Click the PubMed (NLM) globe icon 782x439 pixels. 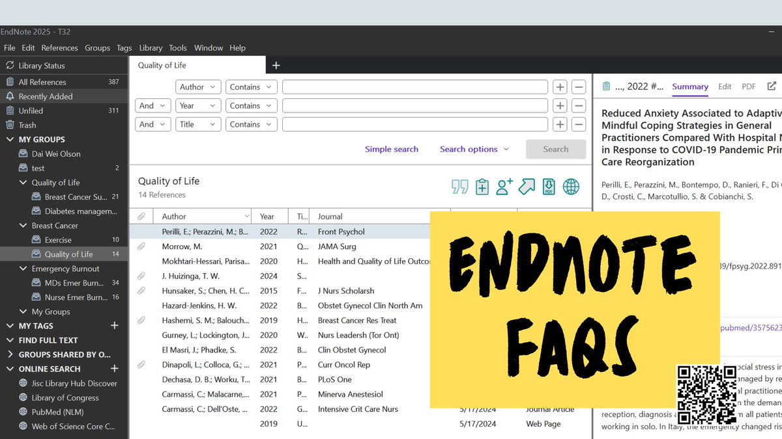(x=23, y=412)
